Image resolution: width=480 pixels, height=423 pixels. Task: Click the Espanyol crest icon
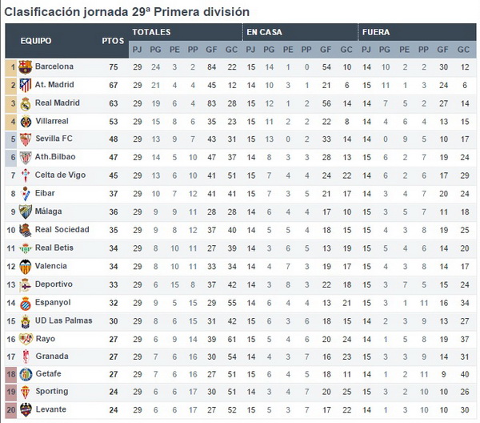tap(25, 303)
